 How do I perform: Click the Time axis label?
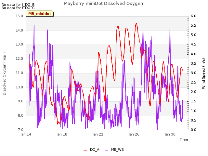pos(184,139)
